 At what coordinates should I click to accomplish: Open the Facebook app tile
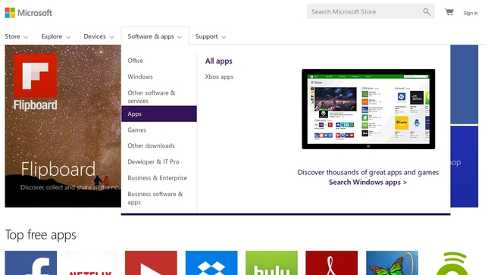(31, 263)
